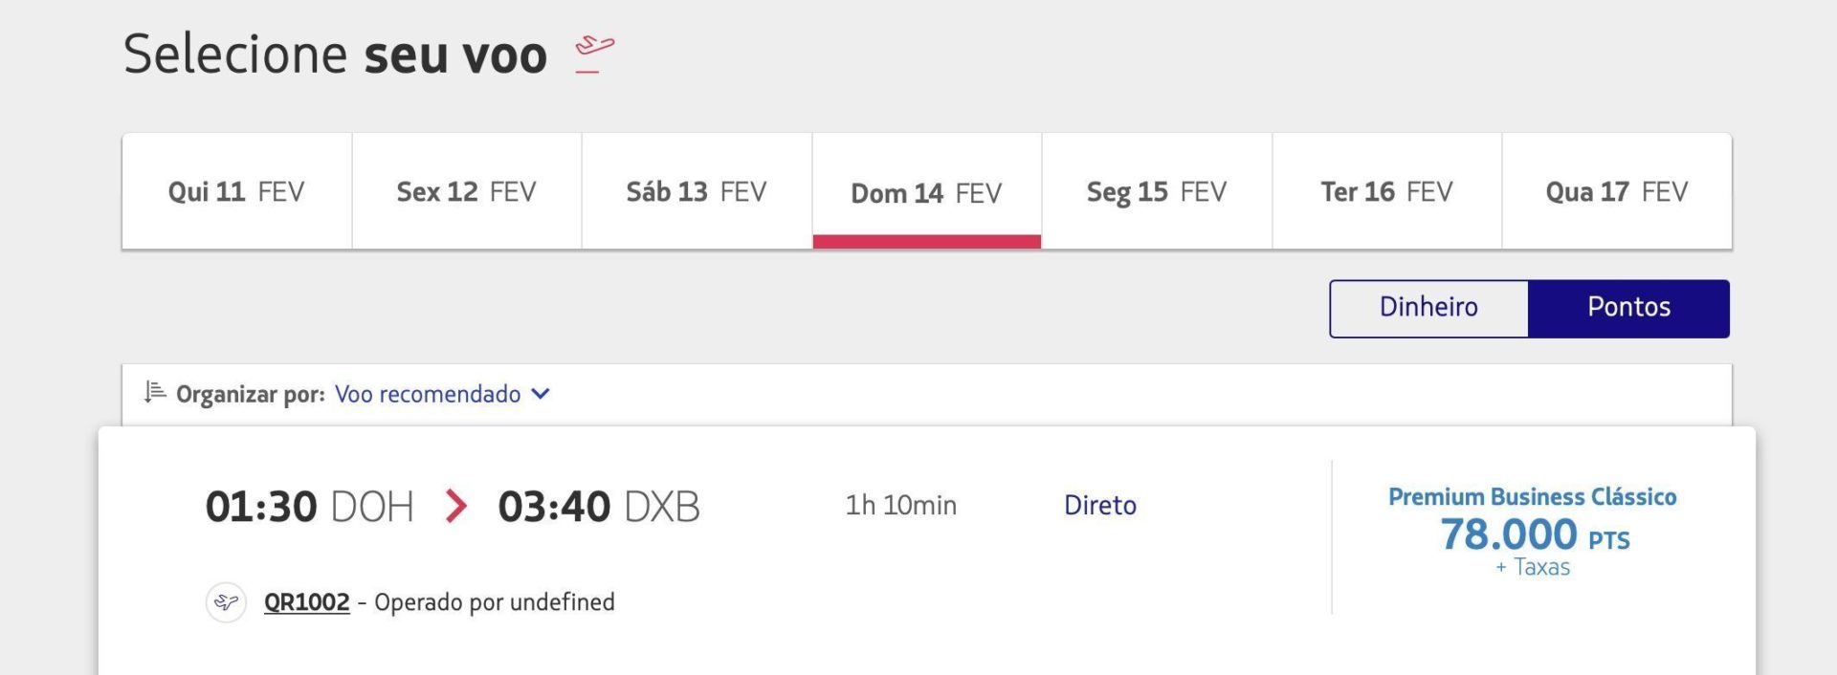Select the Qui 11 FEV date tab
The width and height of the screenshot is (1837, 675).
pos(236,191)
